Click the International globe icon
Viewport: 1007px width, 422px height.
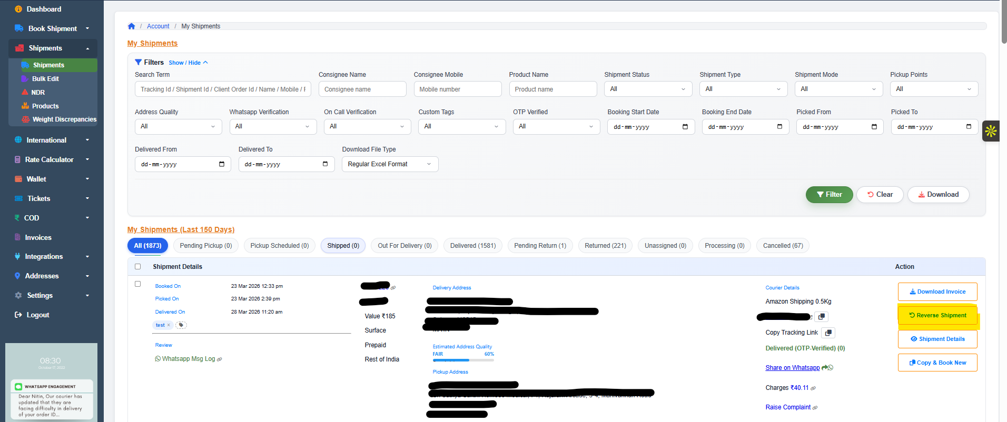pyautogui.click(x=18, y=140)
